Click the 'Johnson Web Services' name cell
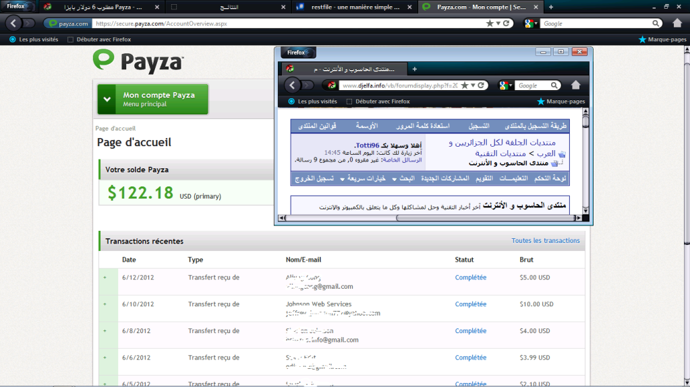Viewport: 690px width, 387px height. (318, 304)
